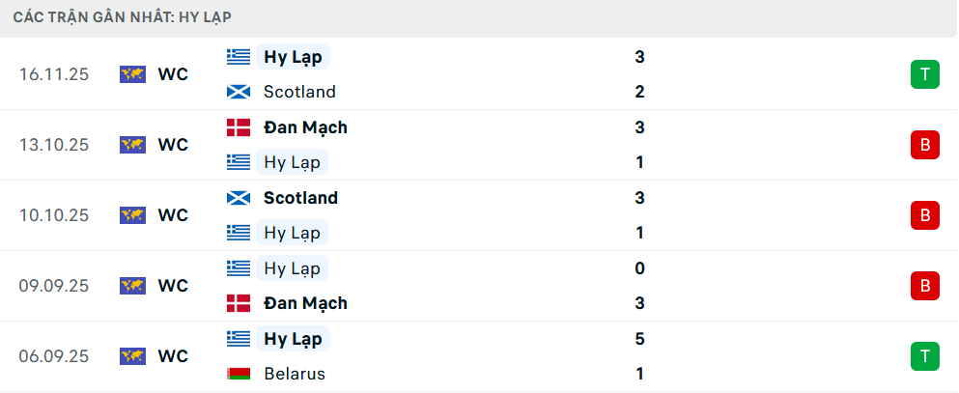Click red B result badge for 10.10.25

[x=924, y=215]
